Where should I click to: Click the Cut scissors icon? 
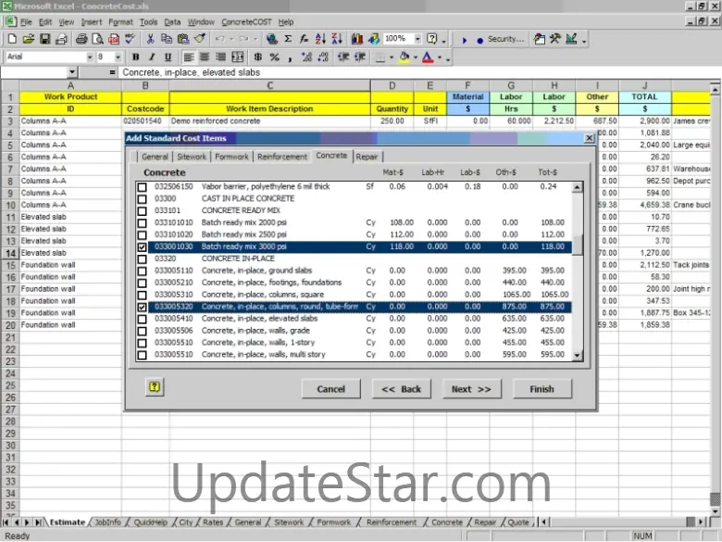click(150, 39)
